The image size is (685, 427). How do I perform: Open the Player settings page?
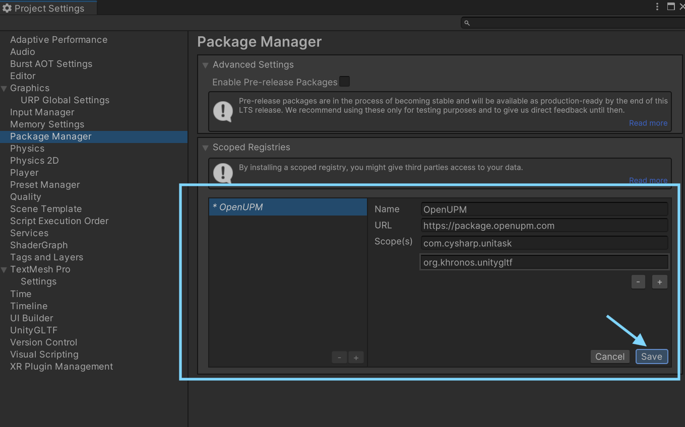point(24,173)
